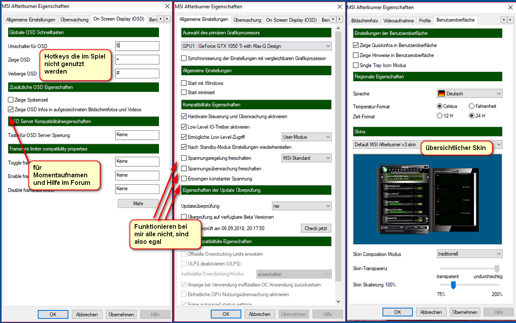The width and height of the screenshot is (516, 323).
Task: Open Sprache Deutsch dropdown
Action: coord(469,94)
